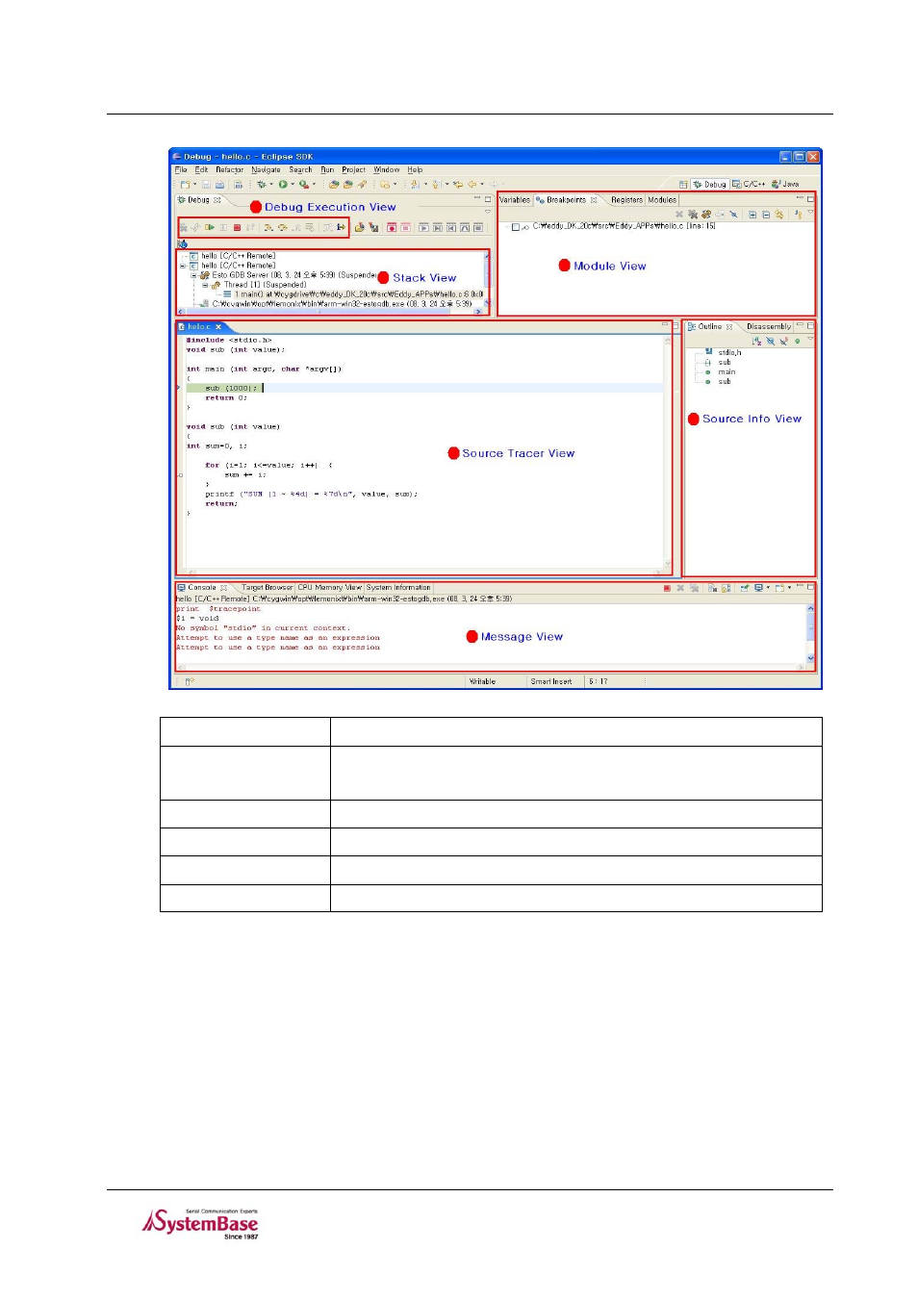Switch to the Disassembly tab
Screen dimensions: 918x1299
point(768,327)
